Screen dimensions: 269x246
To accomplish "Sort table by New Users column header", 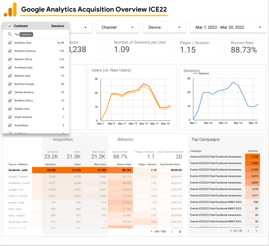I will coord(100,165).
